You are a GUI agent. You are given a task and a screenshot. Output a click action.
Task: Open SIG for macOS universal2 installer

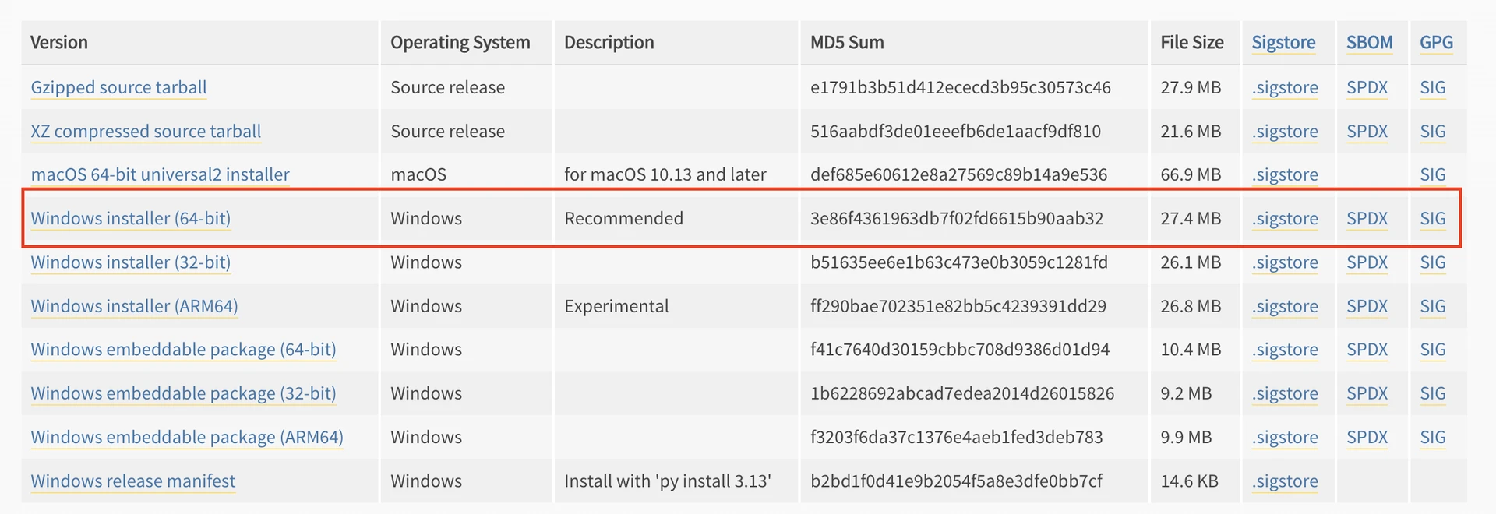pyautogui.click(x=1432, y=175)
